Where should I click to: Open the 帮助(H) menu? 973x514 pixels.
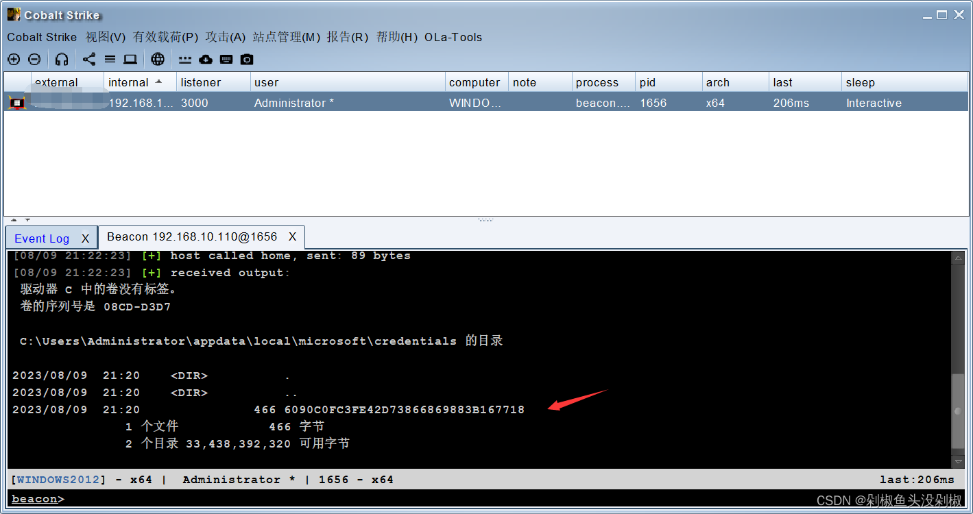pyautogui.click(x=396, y=37)
